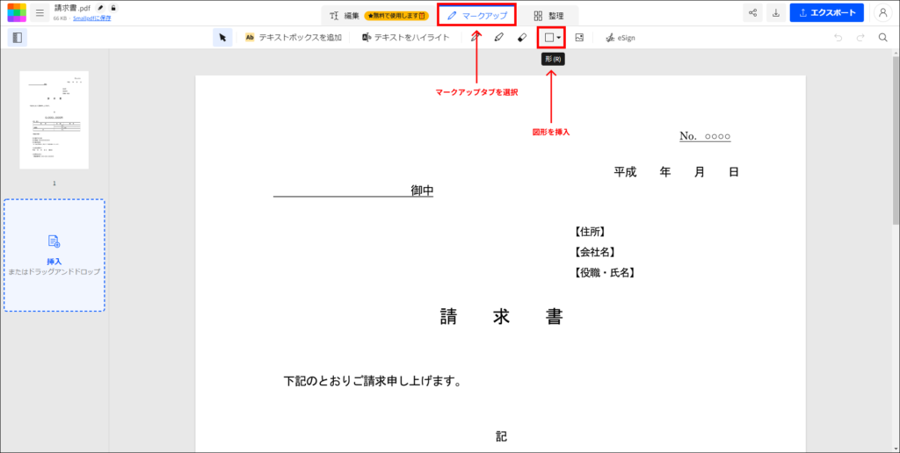Click the Smallpdf colorful logo
900x453 pixels.
17,12
